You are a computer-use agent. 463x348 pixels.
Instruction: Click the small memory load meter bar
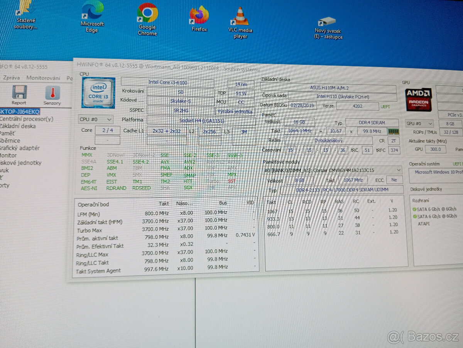coord(394,131)
